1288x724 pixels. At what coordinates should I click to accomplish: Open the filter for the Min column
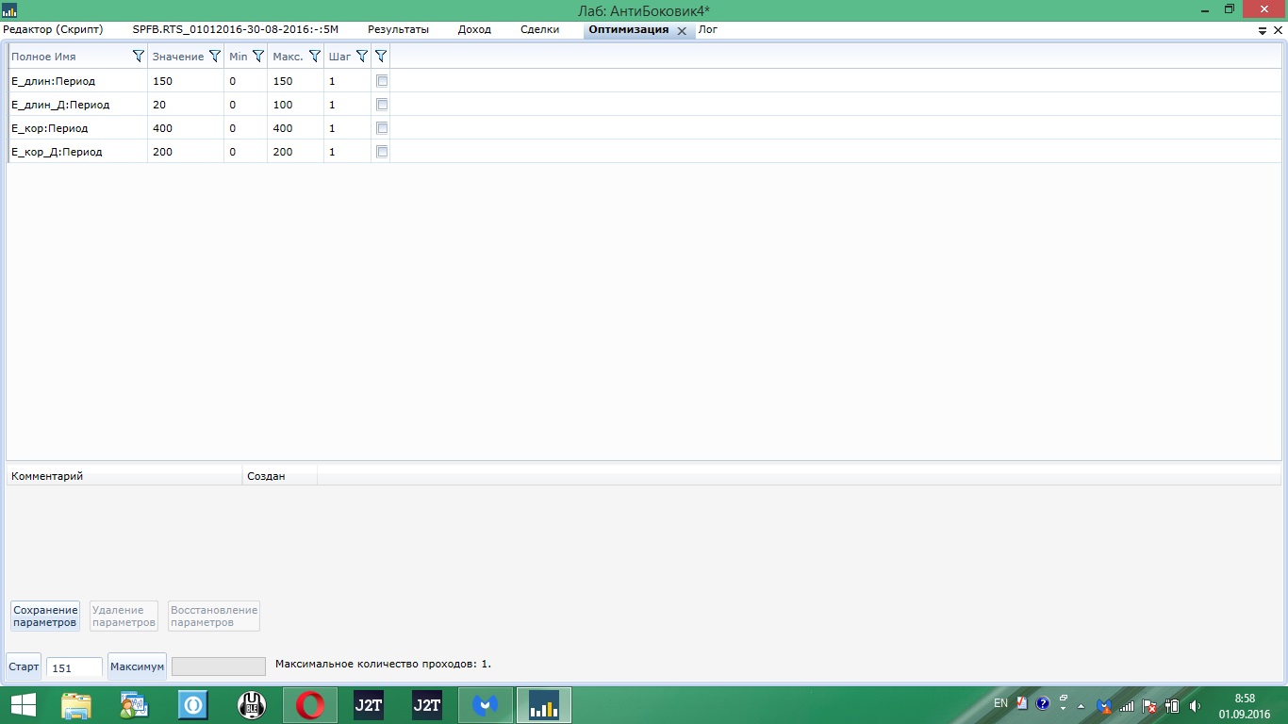(258, 57)
